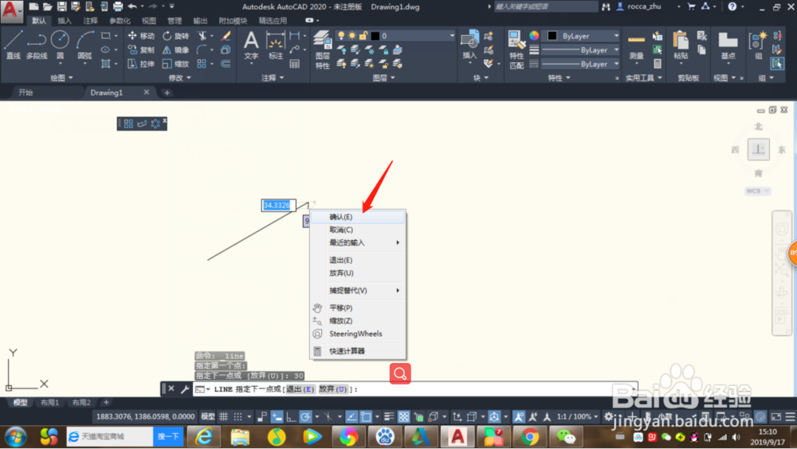
Task: Click the Erase tool icon
Action: click(226, 36)
